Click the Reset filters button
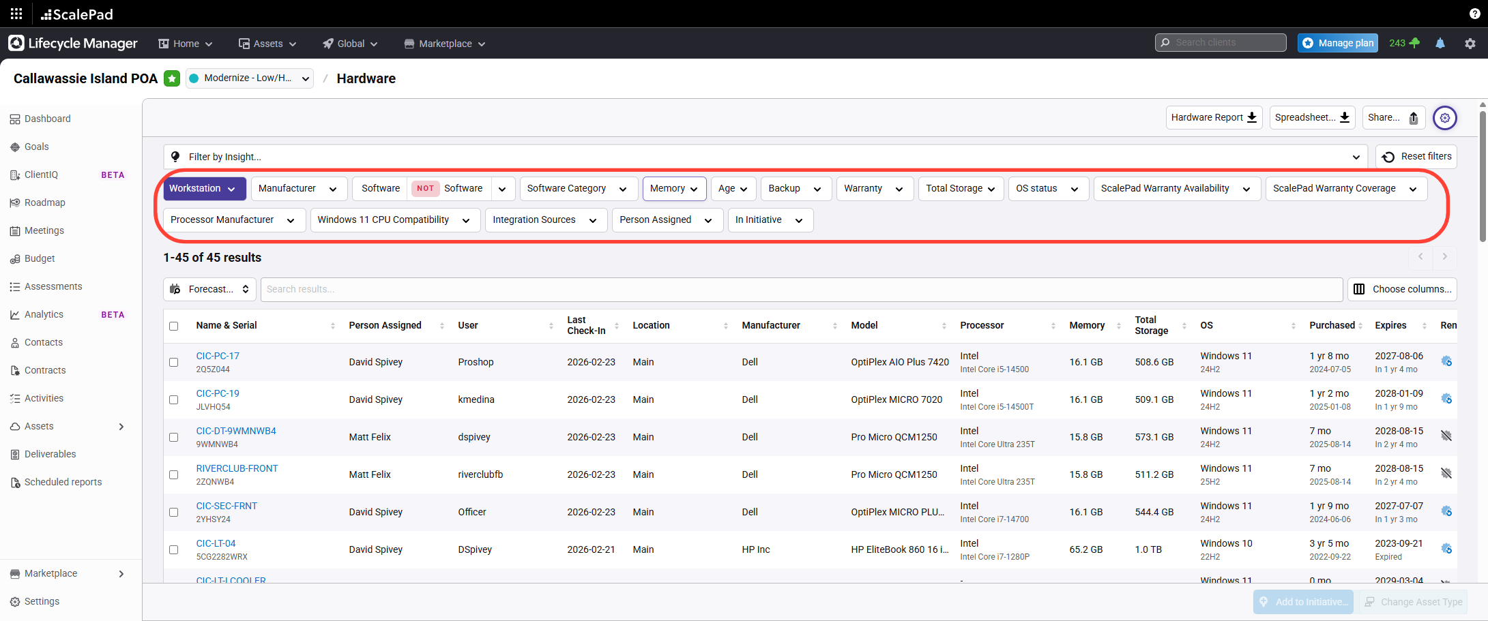Viewport: 1488px width, 621px height. (x=1416, y=157)
